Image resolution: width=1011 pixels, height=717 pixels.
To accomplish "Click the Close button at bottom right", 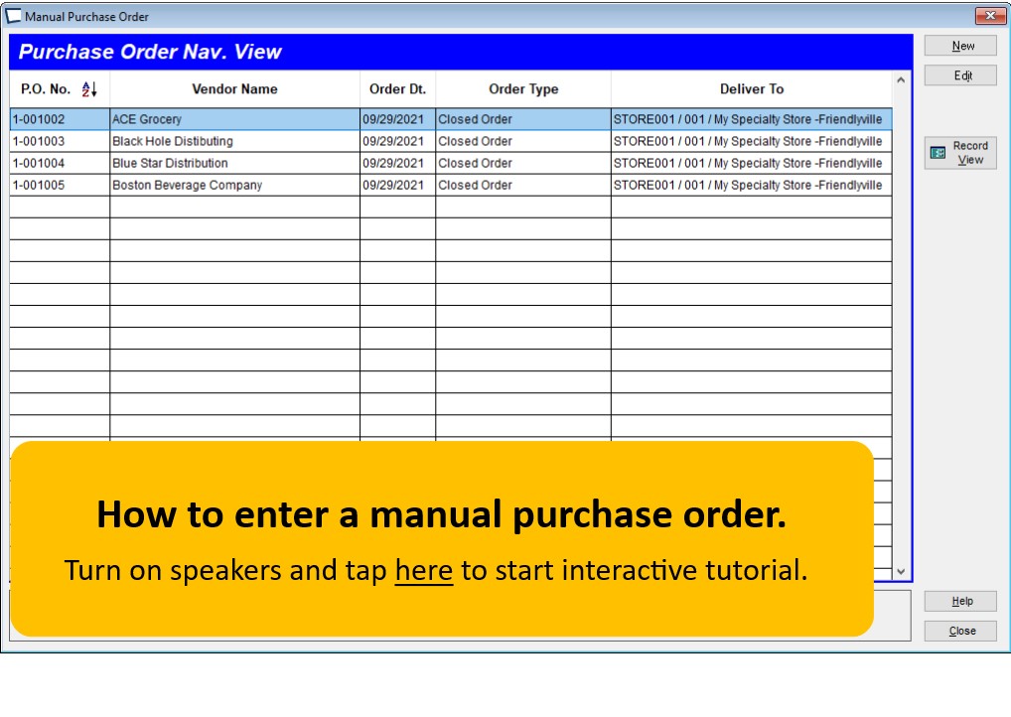I will (960, 631).
